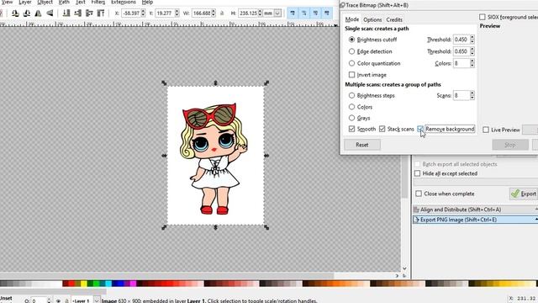
Task: Open the Extensions menu
Action: [x=124, y=2]
